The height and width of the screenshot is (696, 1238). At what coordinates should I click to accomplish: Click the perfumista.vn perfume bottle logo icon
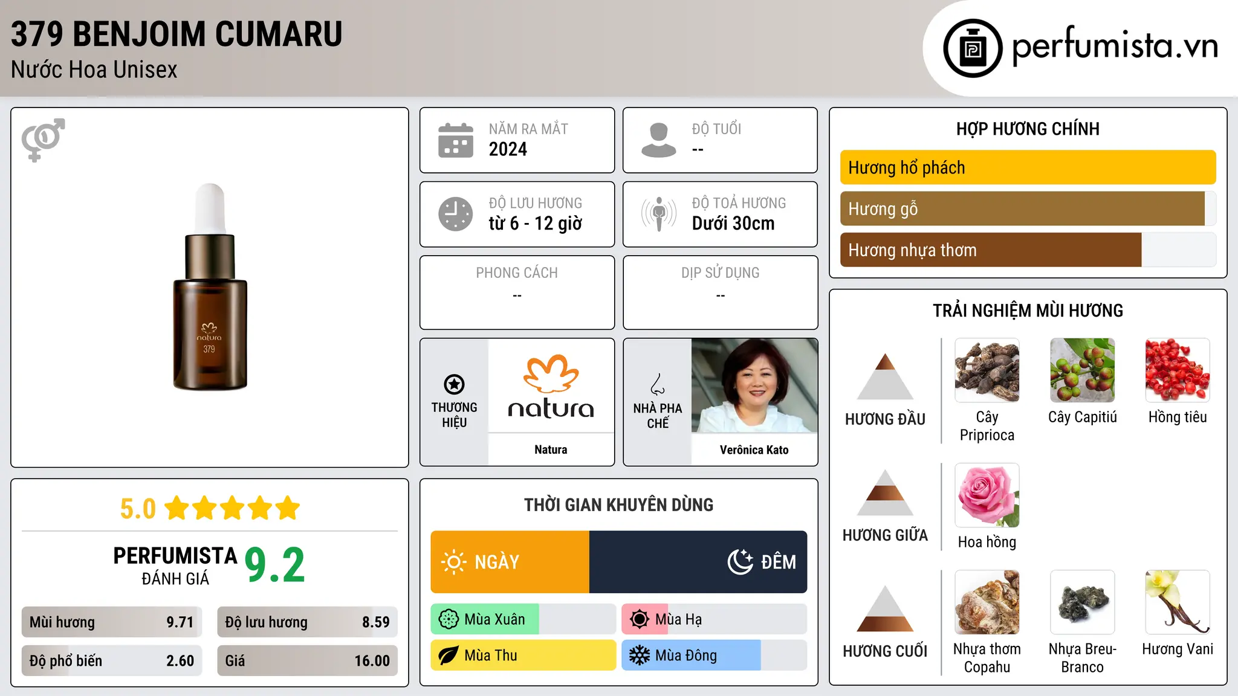click(973, 48)
